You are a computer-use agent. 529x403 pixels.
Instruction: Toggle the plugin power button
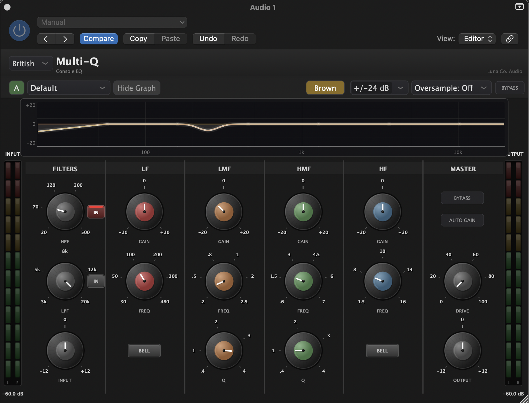(x=19, y=31)
